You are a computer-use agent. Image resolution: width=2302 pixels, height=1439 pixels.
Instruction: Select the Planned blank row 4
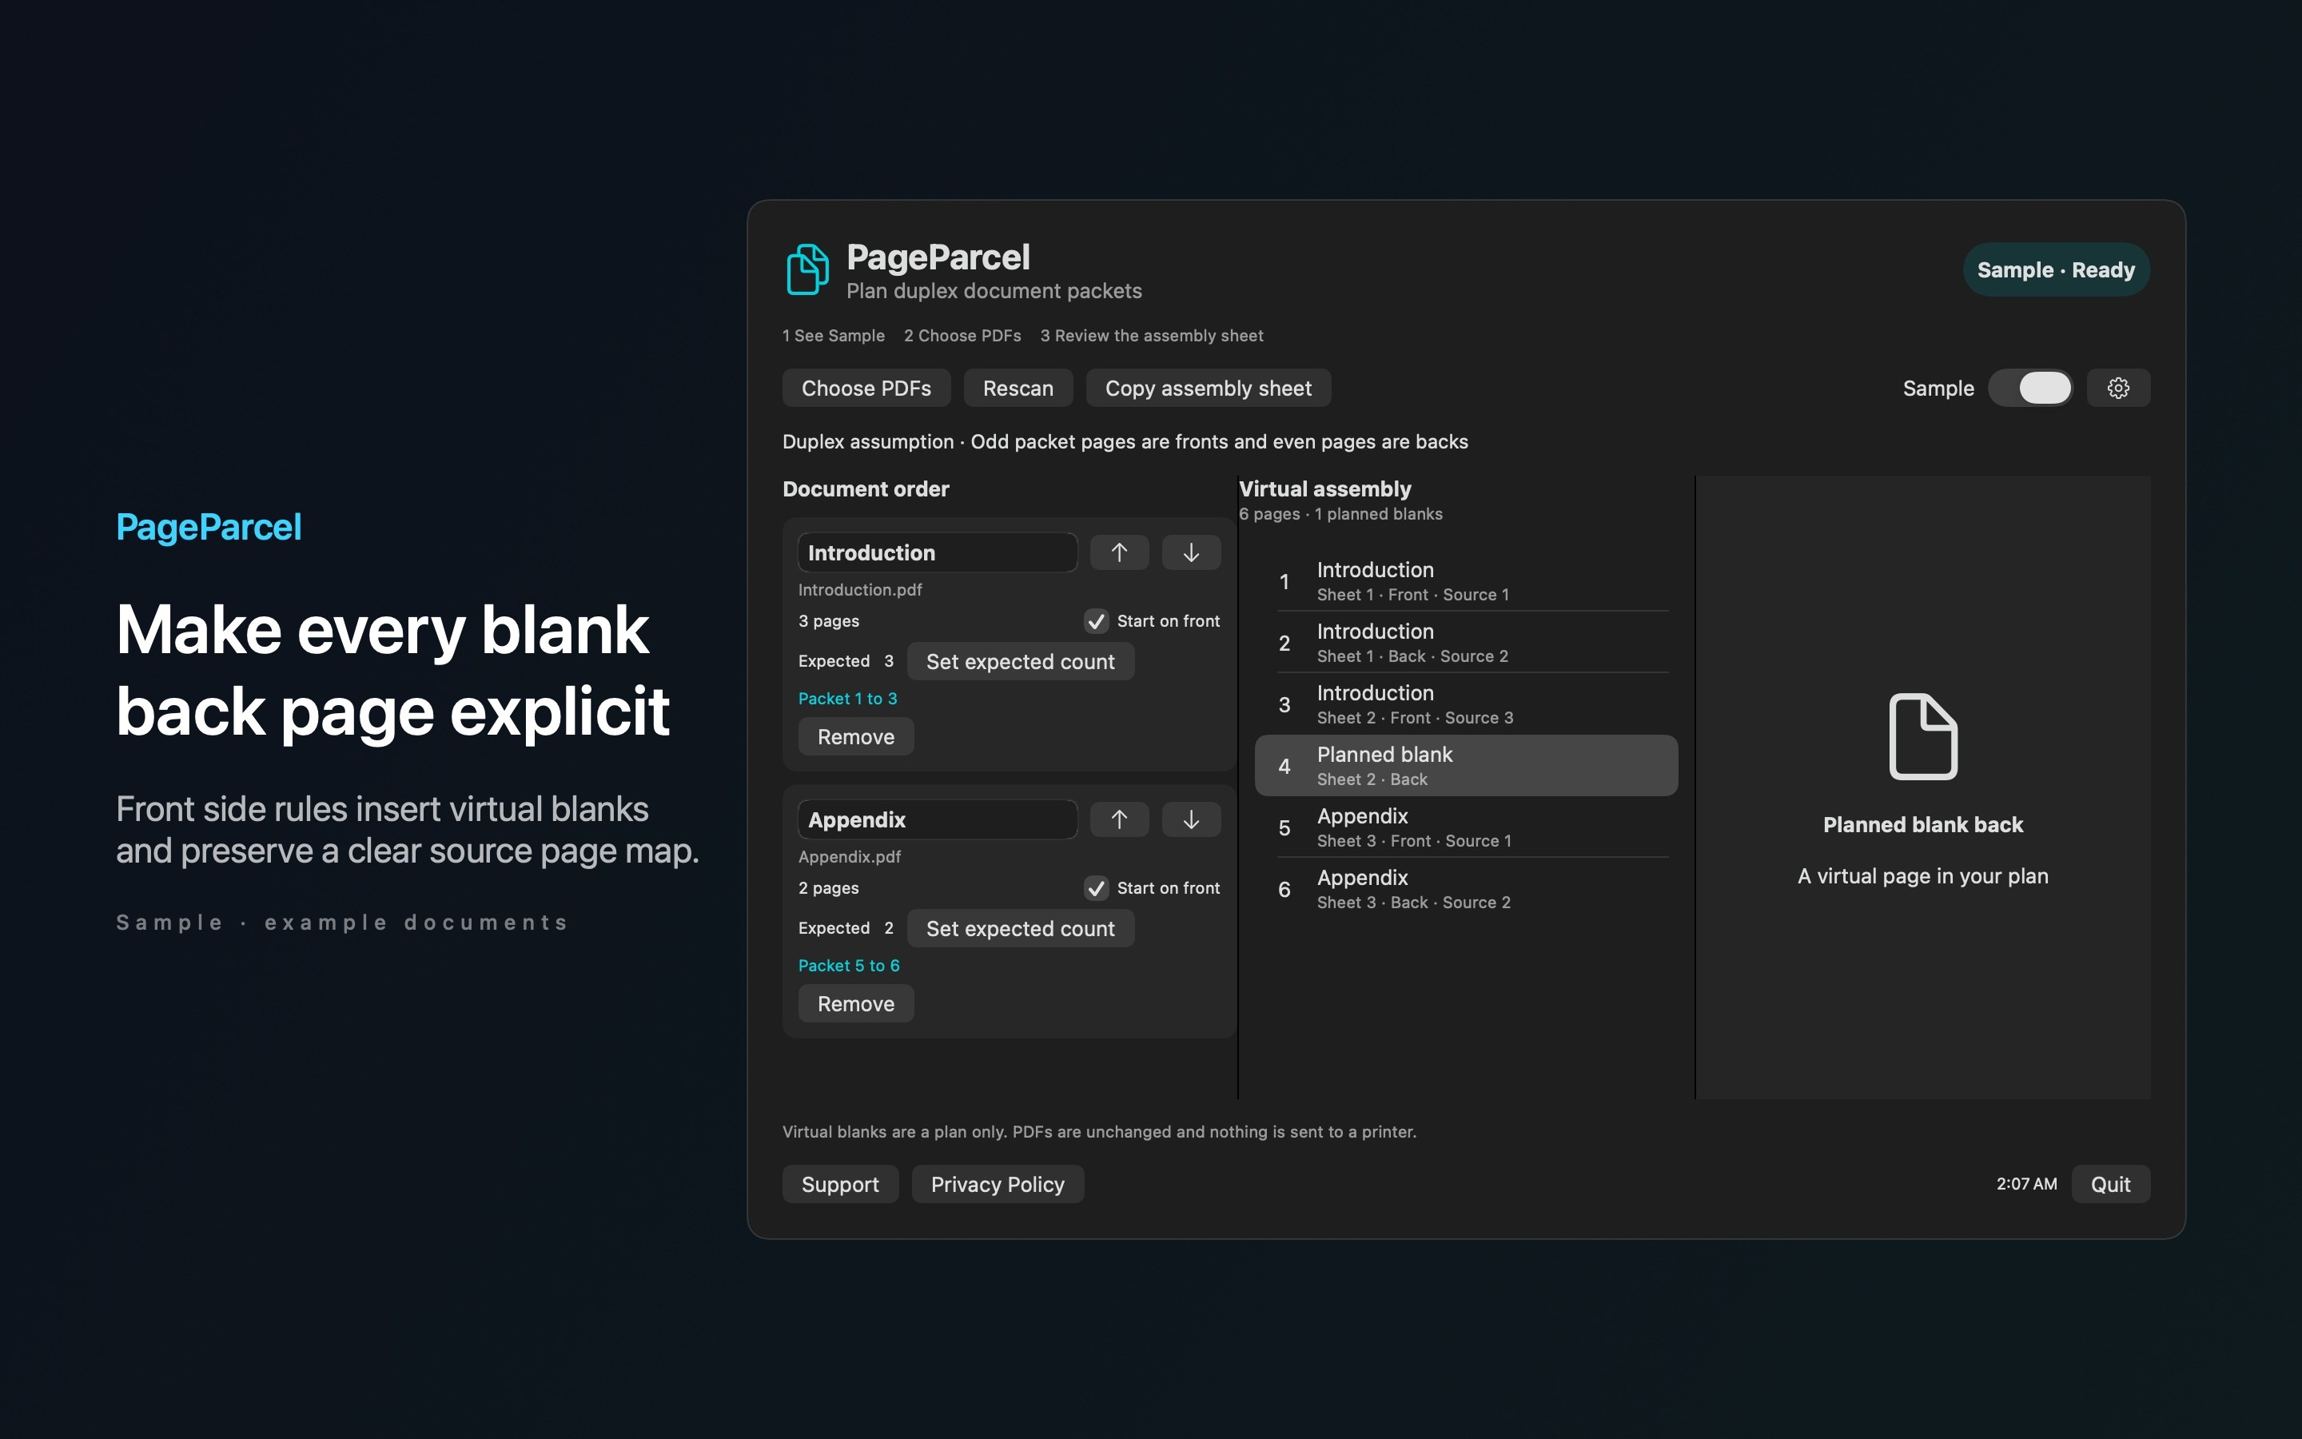tap(1466, 765)
